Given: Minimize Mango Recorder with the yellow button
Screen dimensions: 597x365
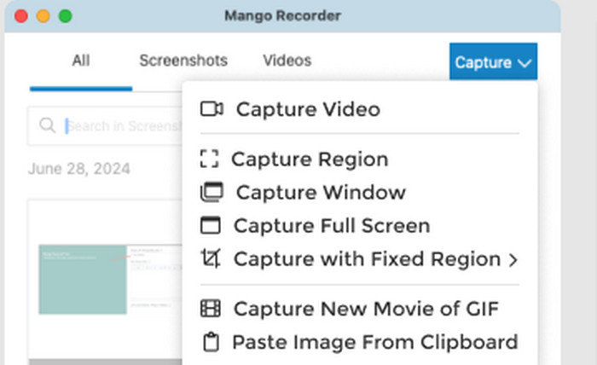Looking at the screenshot, I should (43, 16).
